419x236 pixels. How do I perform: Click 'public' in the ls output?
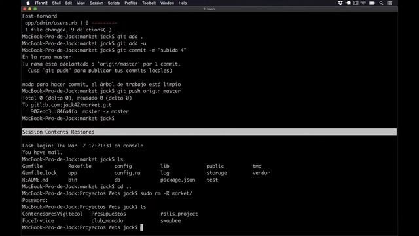(215, 166)
